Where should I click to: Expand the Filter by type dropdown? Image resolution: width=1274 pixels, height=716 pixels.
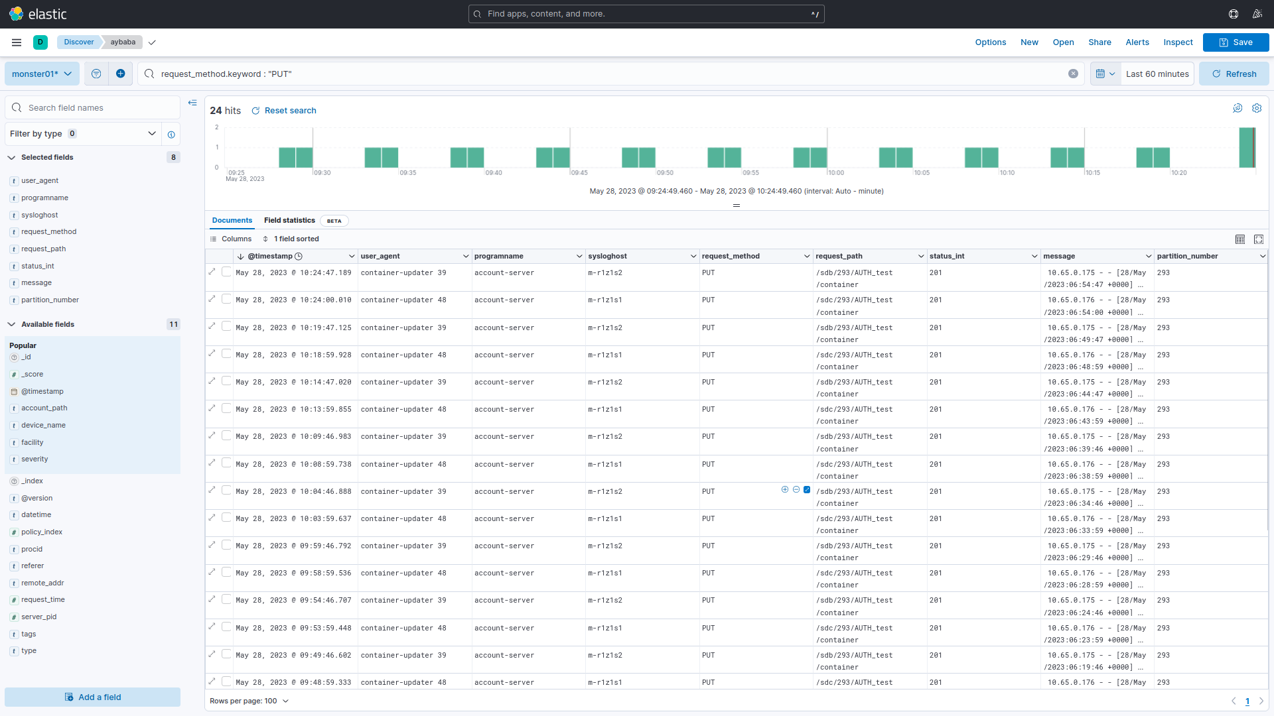[83, 134]
